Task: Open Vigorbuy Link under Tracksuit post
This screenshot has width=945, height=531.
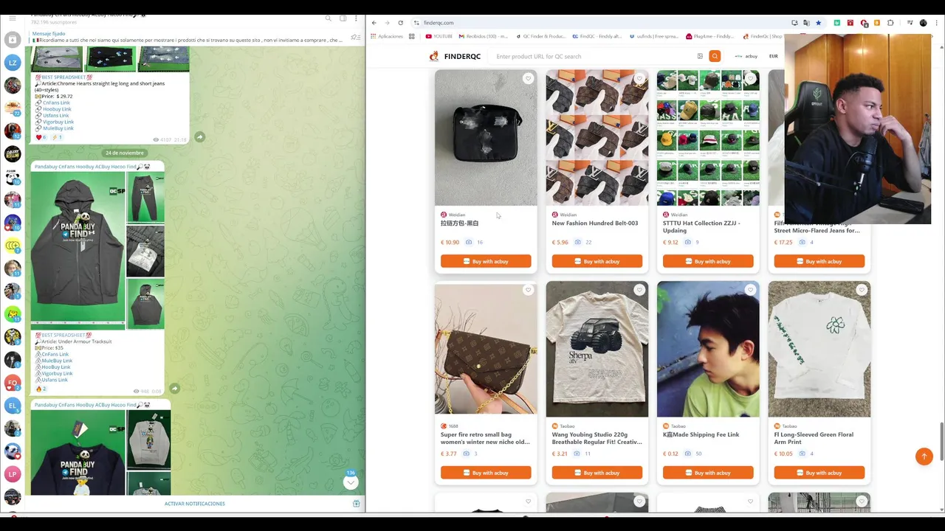Action: tap(58, 373)
